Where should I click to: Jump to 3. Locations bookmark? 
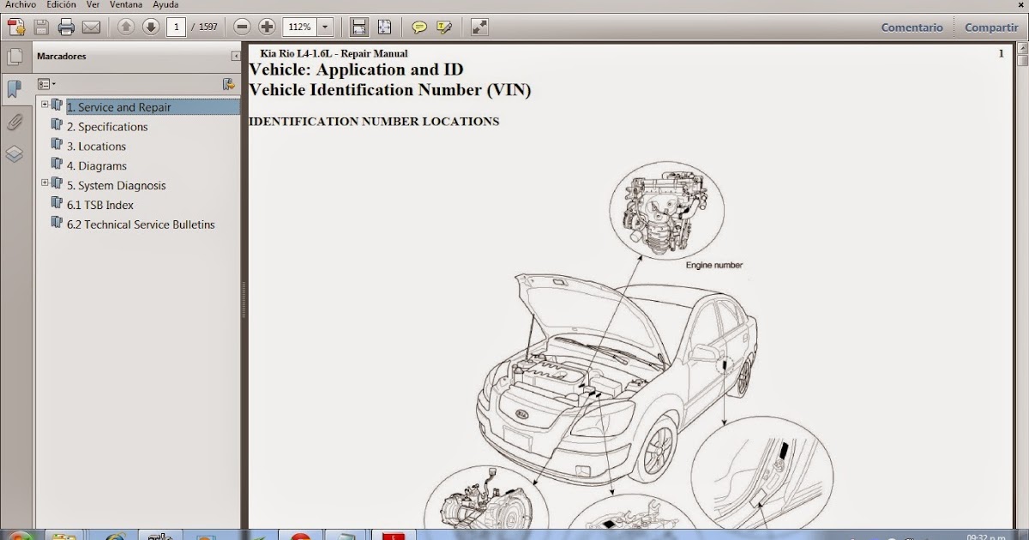point(96,147)
